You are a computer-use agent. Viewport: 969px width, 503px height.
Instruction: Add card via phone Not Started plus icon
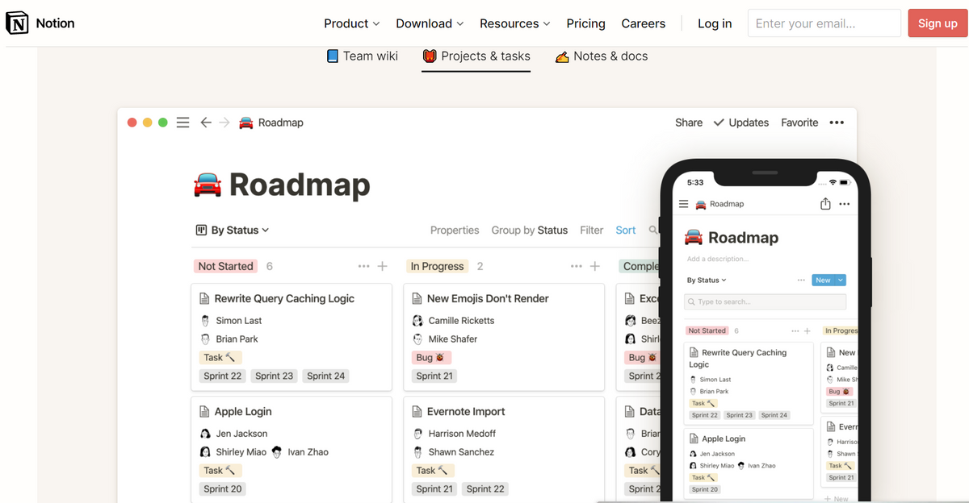point(806,330)
